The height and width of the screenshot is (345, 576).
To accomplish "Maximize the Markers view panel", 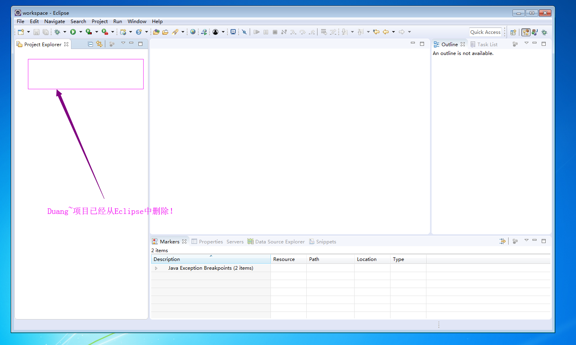I will coord(544,241).
